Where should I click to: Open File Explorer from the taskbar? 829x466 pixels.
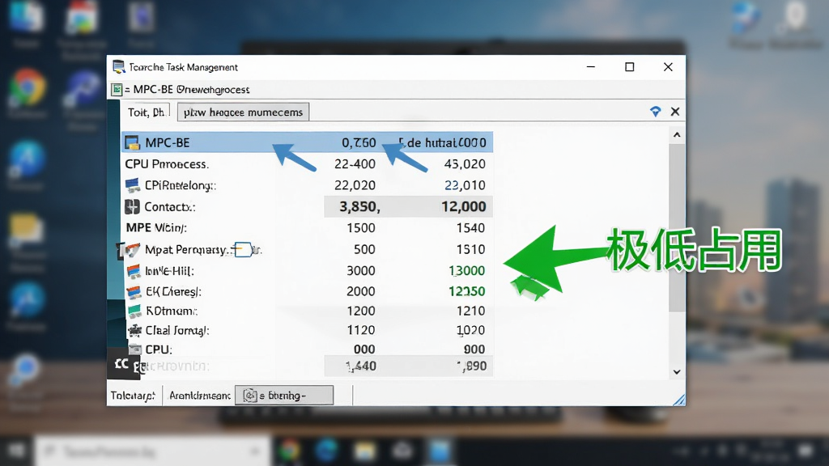[x=364, y=451]
